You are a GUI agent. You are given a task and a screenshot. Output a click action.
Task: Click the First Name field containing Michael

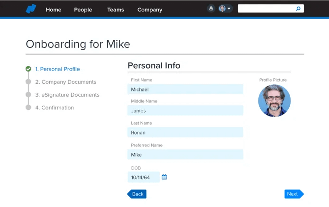pos(185,89)
